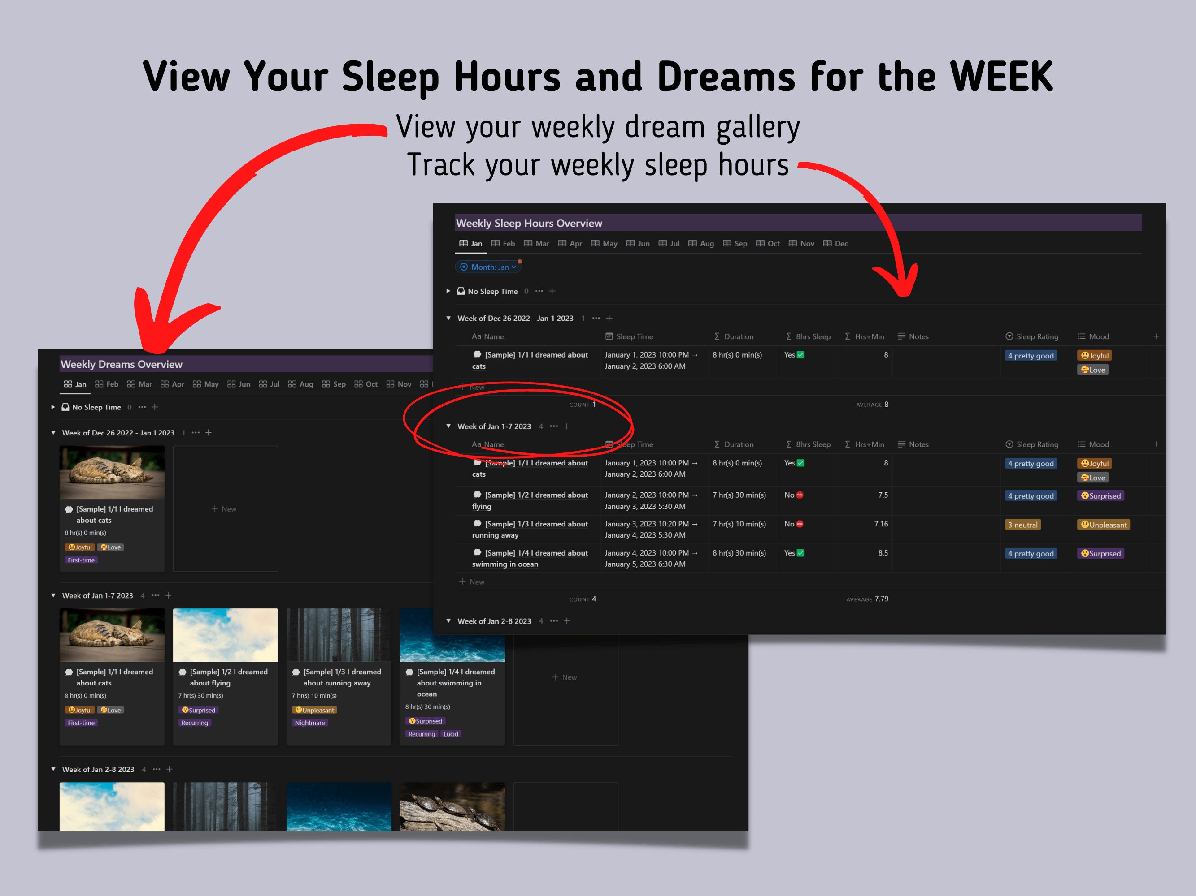This screenshot has width=1196, height=896.
Task: Click the Sleep Rating column header icon
Action: (1009, 336)
